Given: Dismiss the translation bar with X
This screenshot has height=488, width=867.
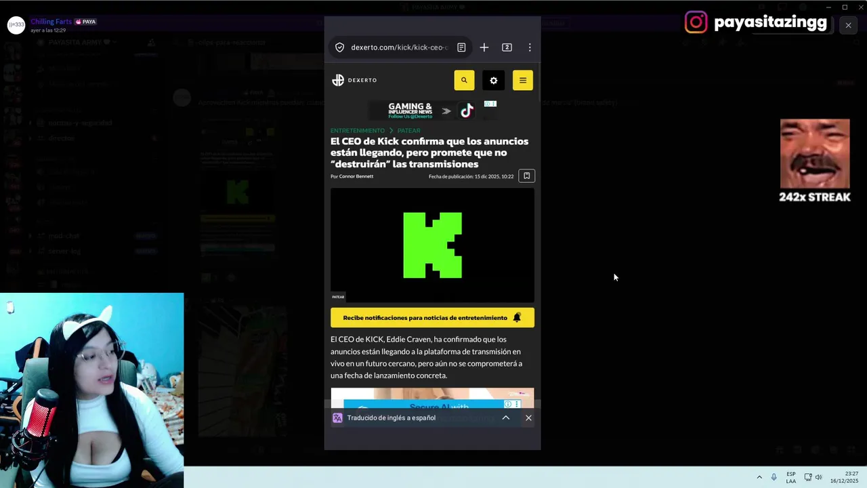Looking at the screenshot, I should point(528,418).
